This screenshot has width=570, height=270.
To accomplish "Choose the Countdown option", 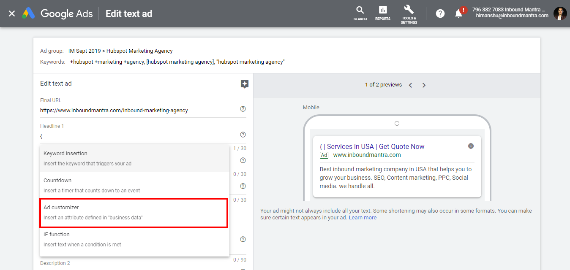I will click(135, 185).
